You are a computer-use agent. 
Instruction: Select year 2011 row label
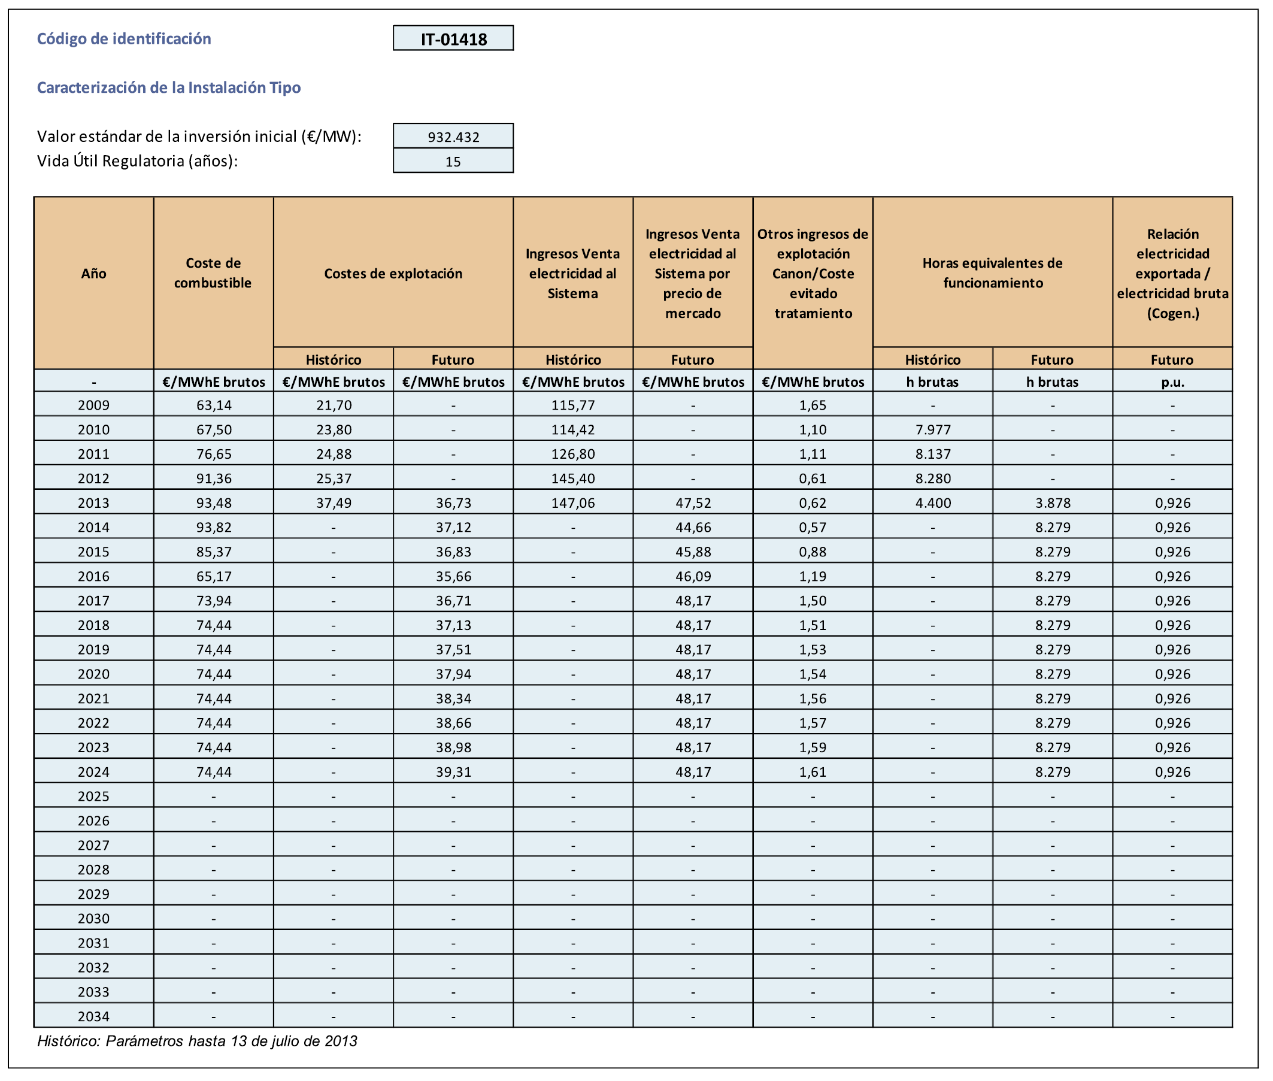coord(94,454)
